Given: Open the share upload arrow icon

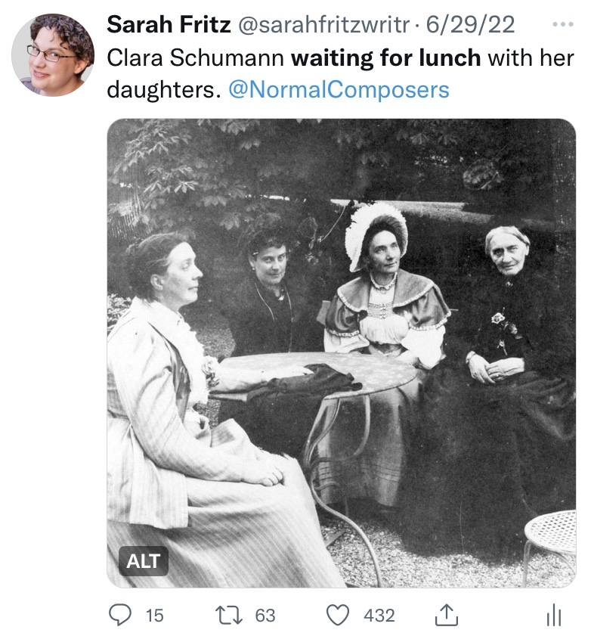Looking at the screenshot, I should 447,616.
